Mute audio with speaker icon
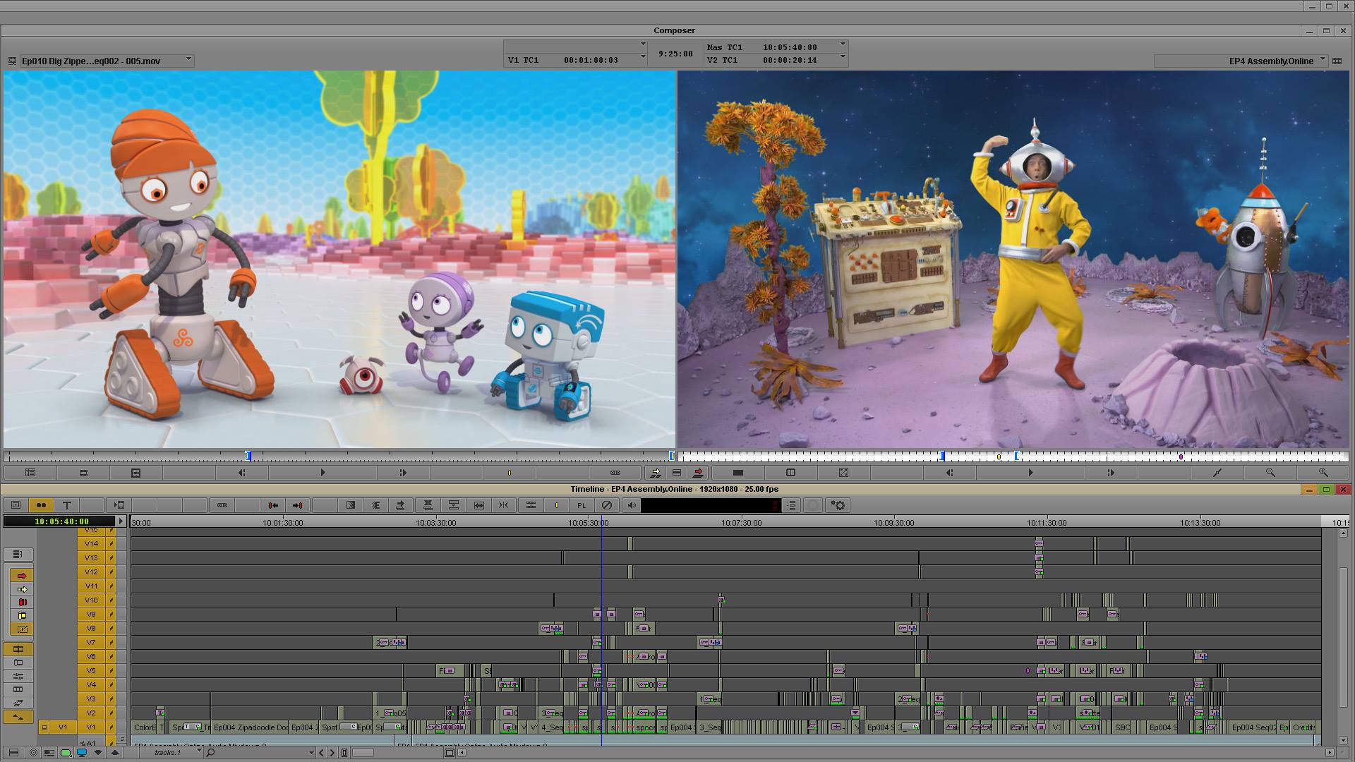The height and width of the screenshot is (762, 1355). pos(632,505)
